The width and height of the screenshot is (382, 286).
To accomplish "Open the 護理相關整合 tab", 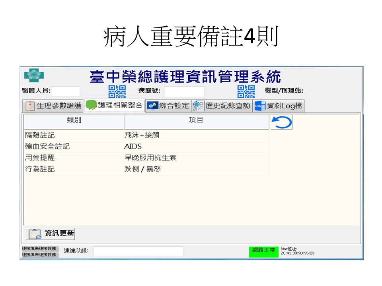I will coord(114,106).
